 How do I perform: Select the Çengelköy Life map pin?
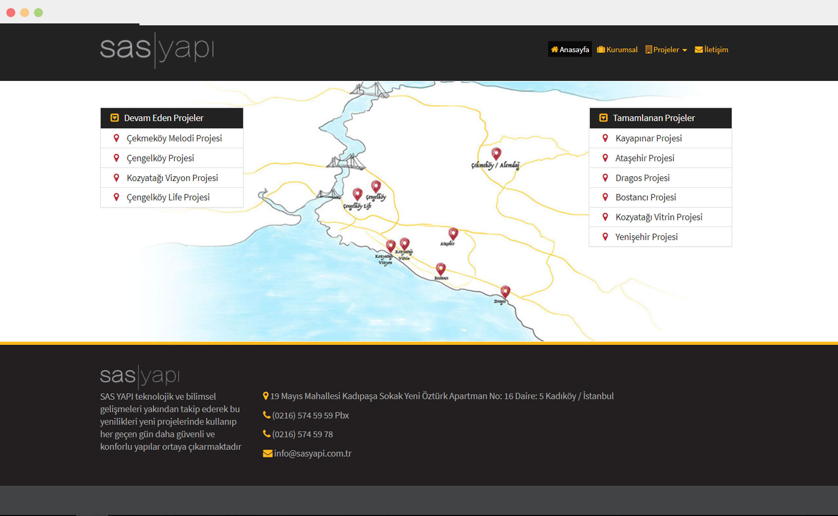[357, 194]
